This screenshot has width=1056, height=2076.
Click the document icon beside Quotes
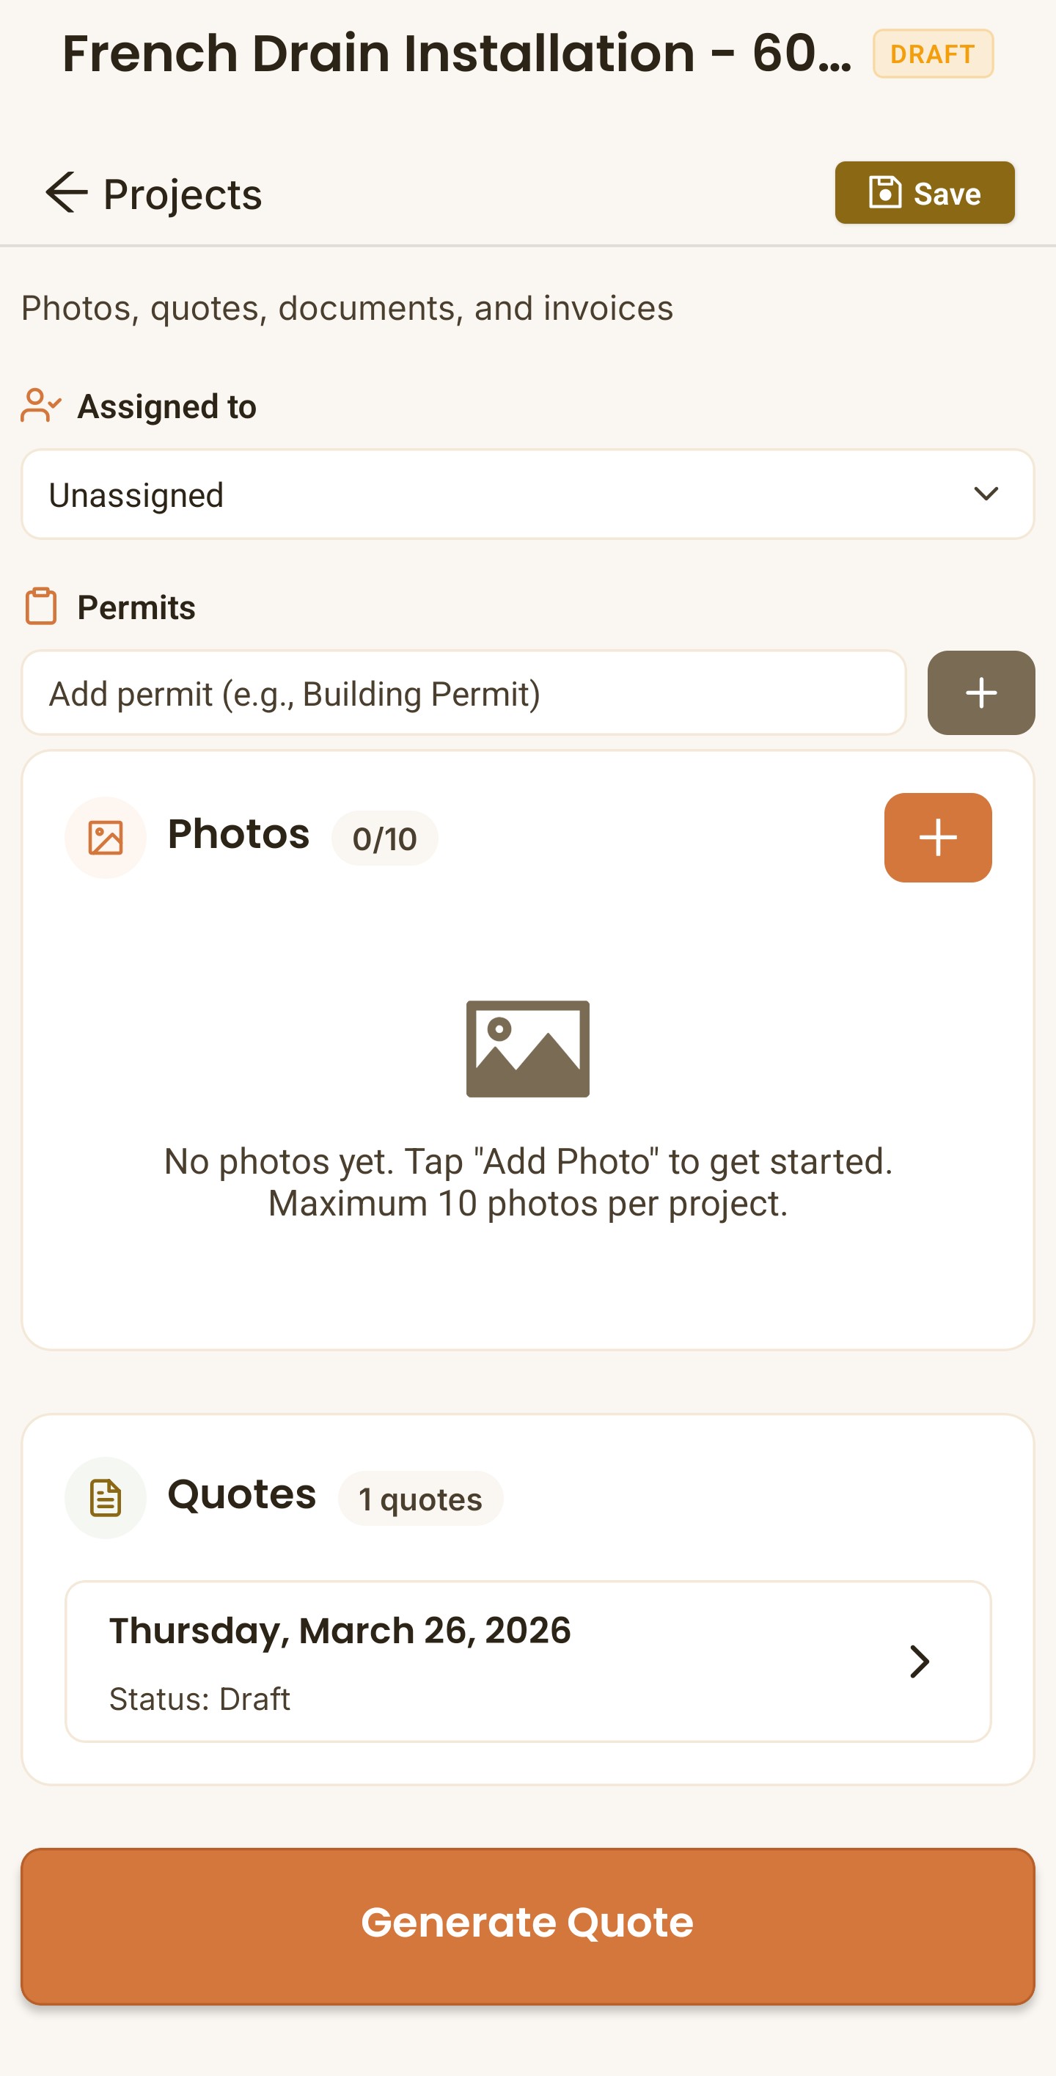coord(103,1496)
